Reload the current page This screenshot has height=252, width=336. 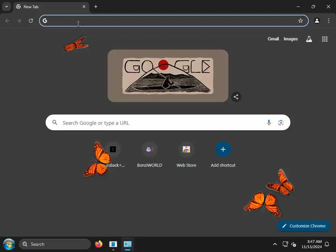point(31,21)
